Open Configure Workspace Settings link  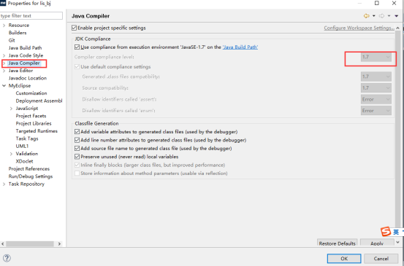pos(359,28)
